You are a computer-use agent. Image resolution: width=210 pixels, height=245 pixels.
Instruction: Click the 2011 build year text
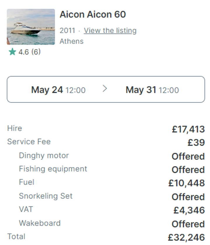(67, 30)
